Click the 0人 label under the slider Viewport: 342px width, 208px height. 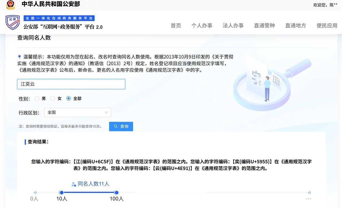coord(34,199)
